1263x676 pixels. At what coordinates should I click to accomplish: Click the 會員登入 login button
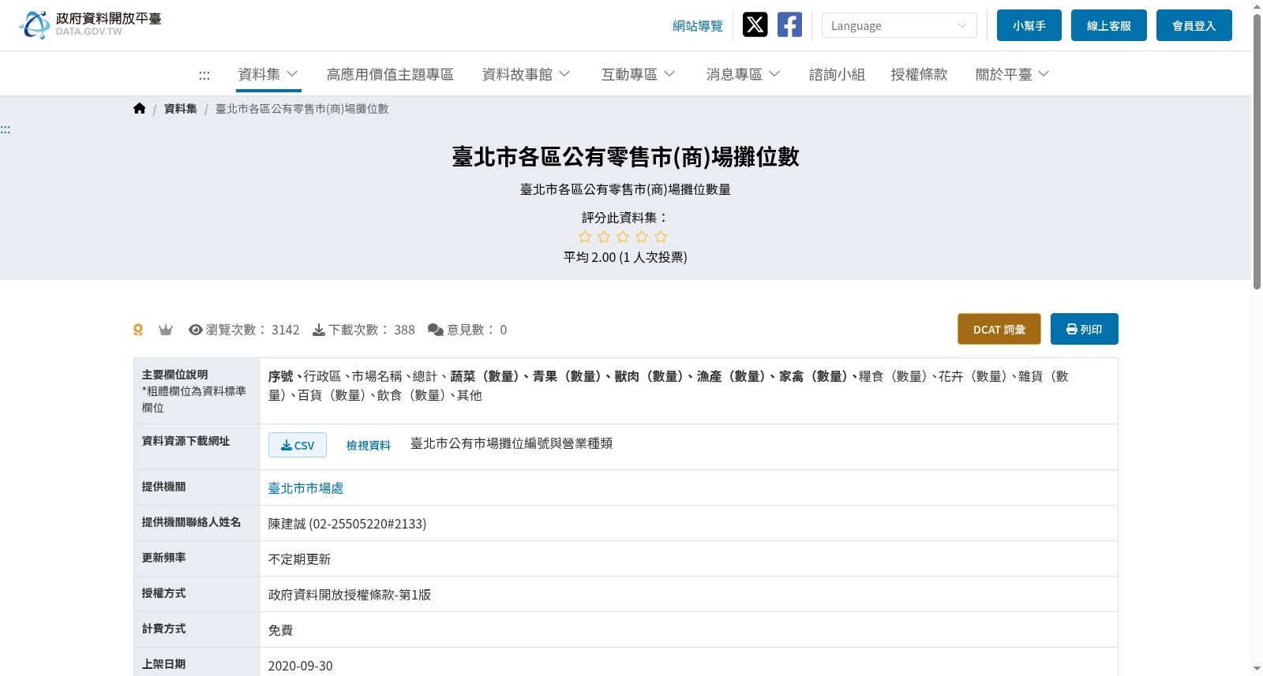coord(1194,25)
